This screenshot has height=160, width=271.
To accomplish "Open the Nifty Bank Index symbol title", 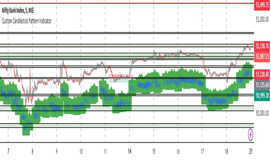I will click(x=18, y=11).
